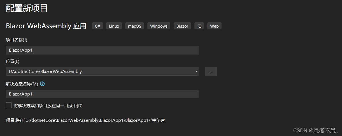Click the 配置新项目 heading
The image size is (342, 136).
pos(27,8)
